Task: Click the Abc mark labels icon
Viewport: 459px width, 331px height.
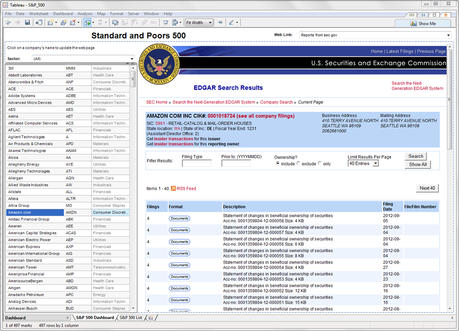Action: coord(154,22)
